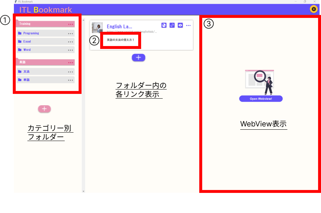Open 単語 folder options menu

(71, 80)
